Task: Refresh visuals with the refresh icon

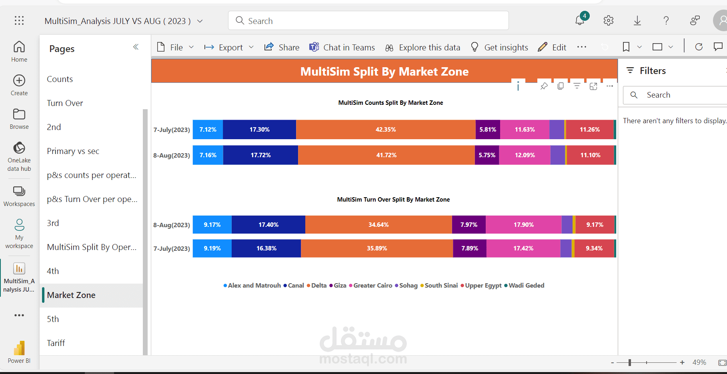Action: 699,47
